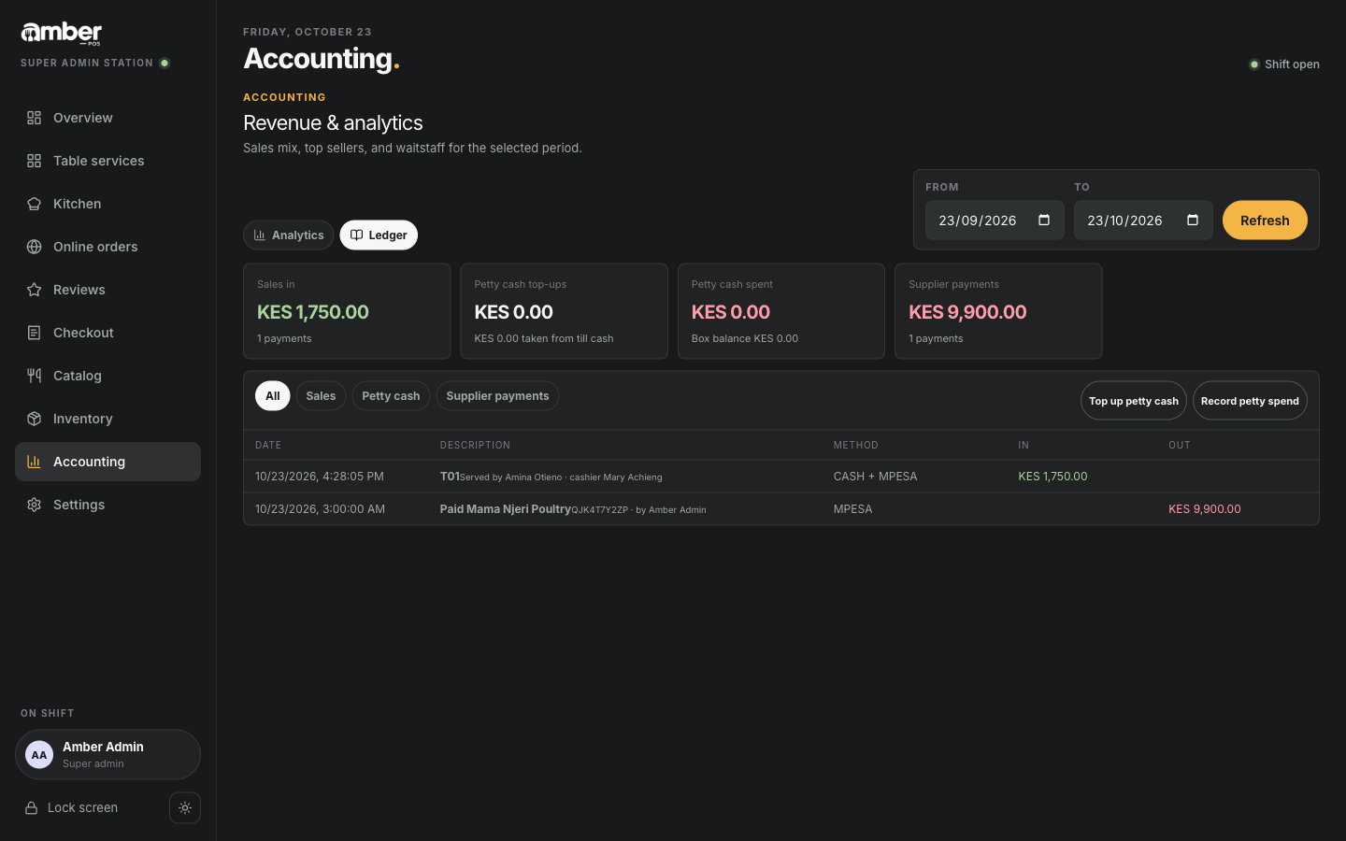
Task: Filter ledger by Sales
Action: click(321, 396)
